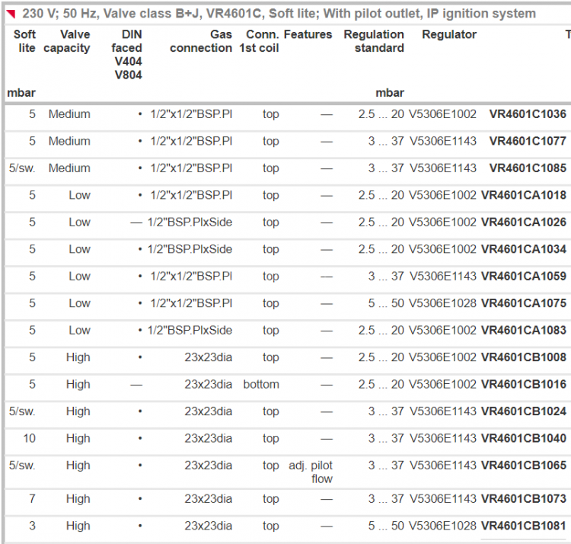571x544 pixels.
Task: Select '23x23dia' in the VR4601CB1008 row
Action: click(208, 357)
